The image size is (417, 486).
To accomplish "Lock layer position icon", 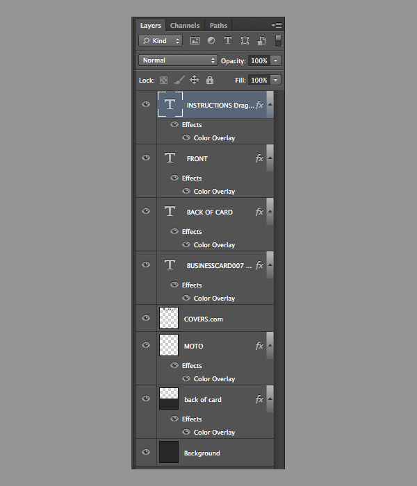I will tap(194, 80).
